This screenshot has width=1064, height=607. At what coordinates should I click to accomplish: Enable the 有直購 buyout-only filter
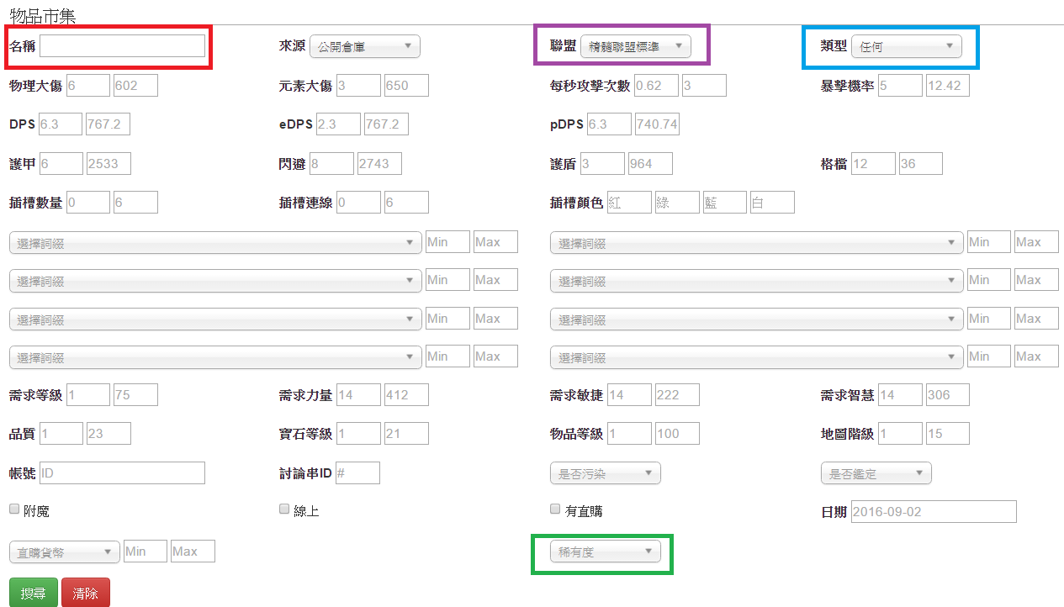tap(554, 509)
